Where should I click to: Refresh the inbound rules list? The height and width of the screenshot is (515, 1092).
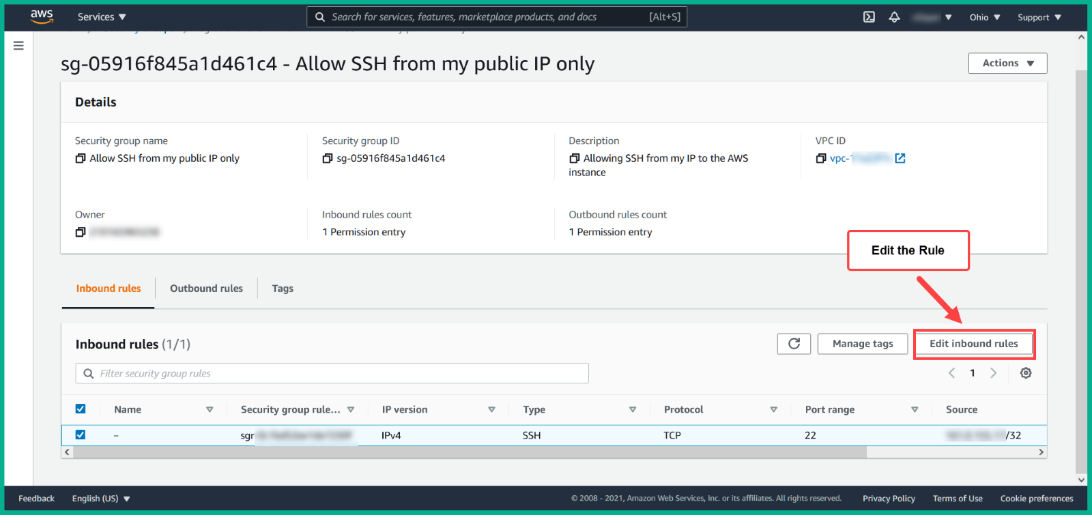tap(794, 344)
